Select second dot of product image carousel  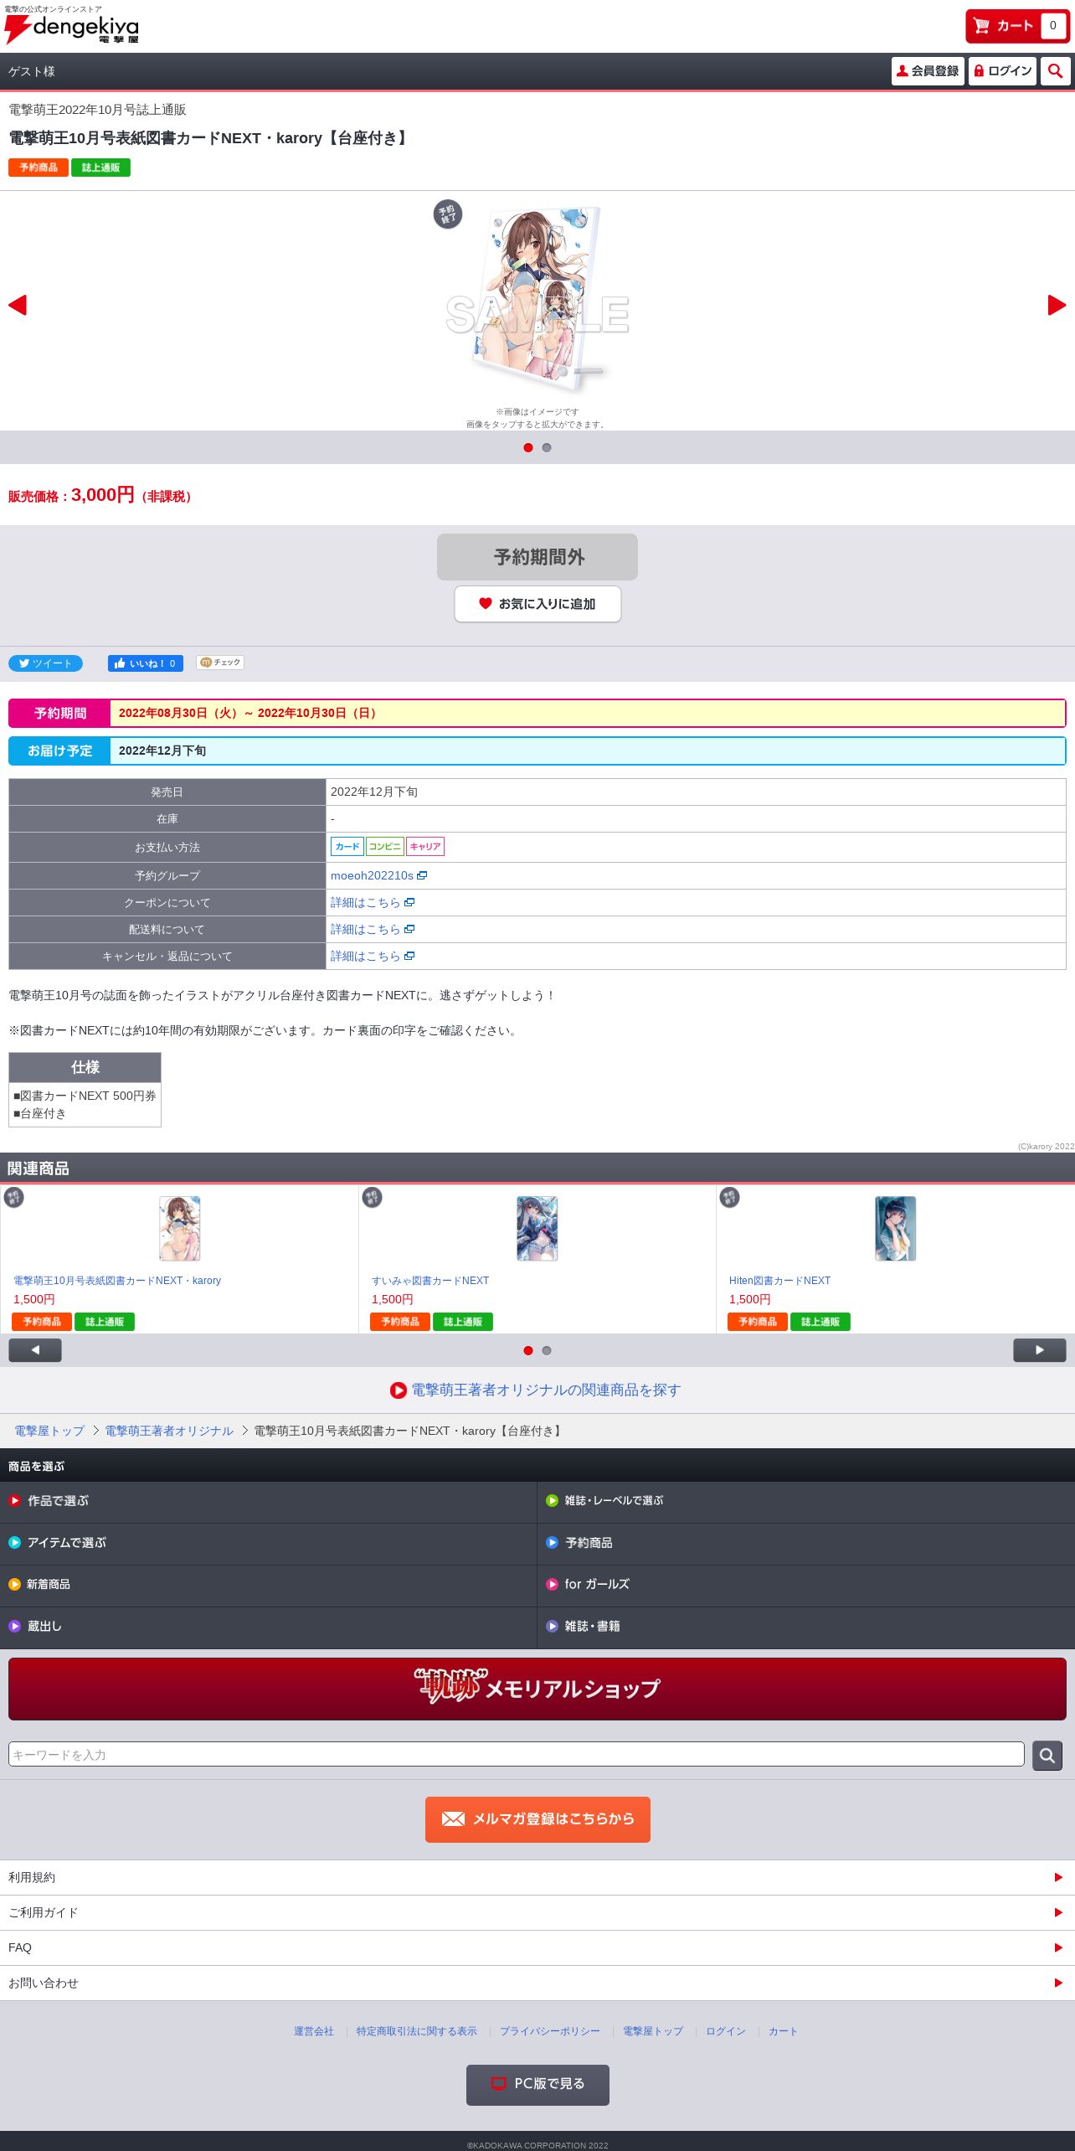547,448
